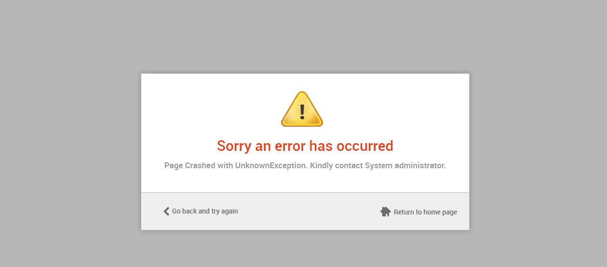The width and height of the screenshot is (607, 267).
Task: Click the "System administrator" text
Action: click(405, 165)
